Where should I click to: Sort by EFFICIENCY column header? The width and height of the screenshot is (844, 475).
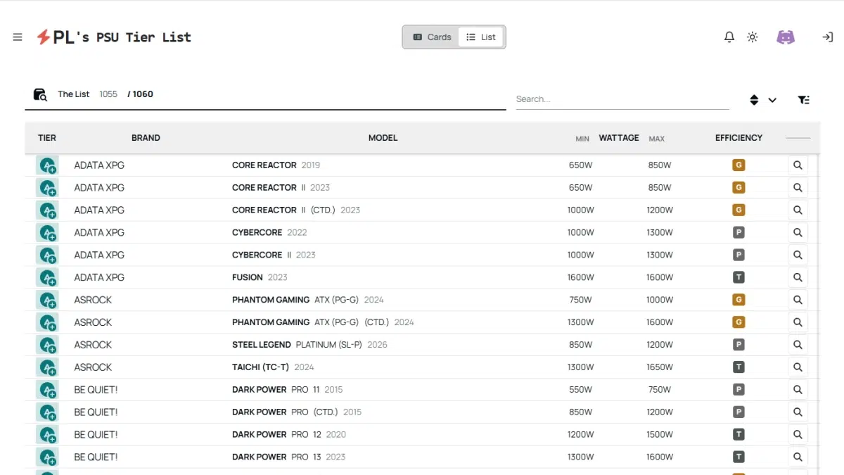738,138
